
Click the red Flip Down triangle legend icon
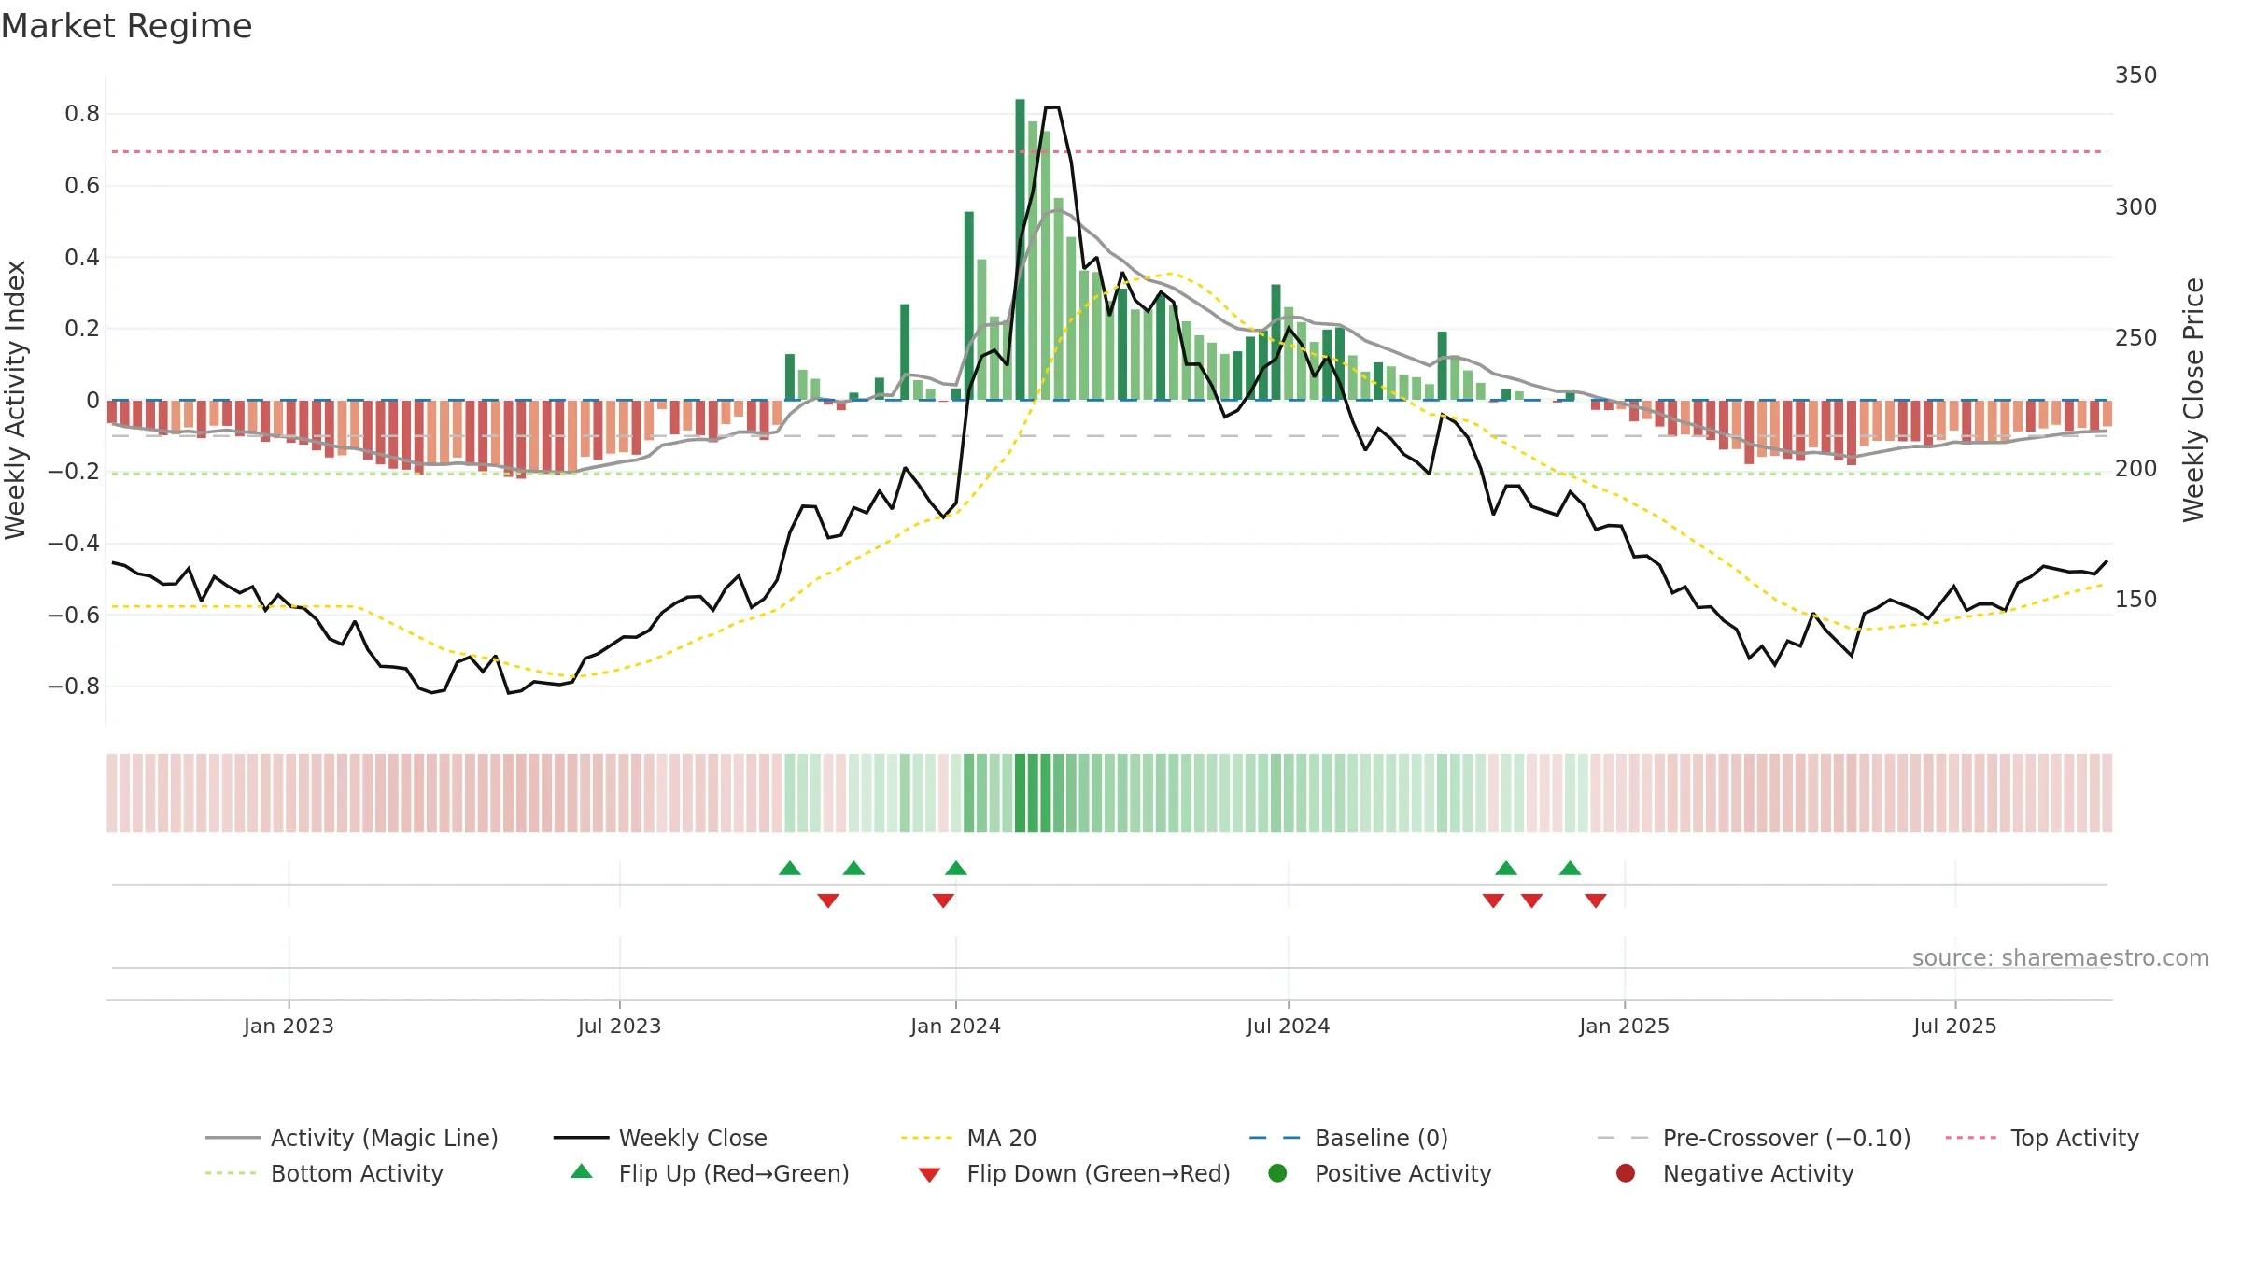click(929, 1174)
